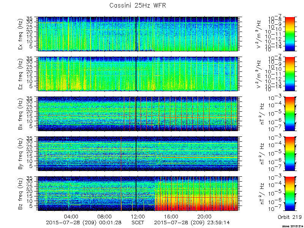304x228 pixels.
Task: Click the Ez panel color scale bar
Action: (290, 74)
